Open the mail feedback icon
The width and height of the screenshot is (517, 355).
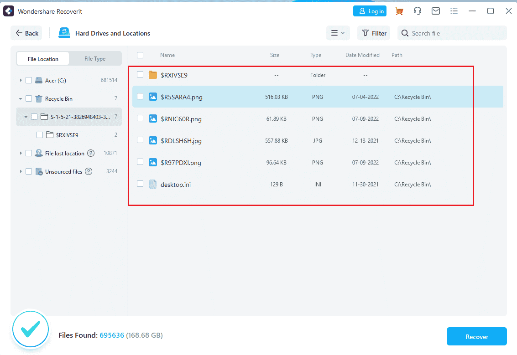coord(436,11)
